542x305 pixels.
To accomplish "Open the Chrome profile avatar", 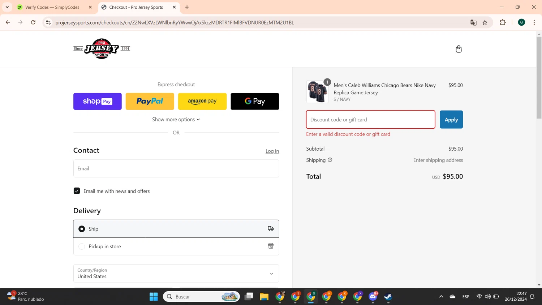I will (x=521, y=22).
